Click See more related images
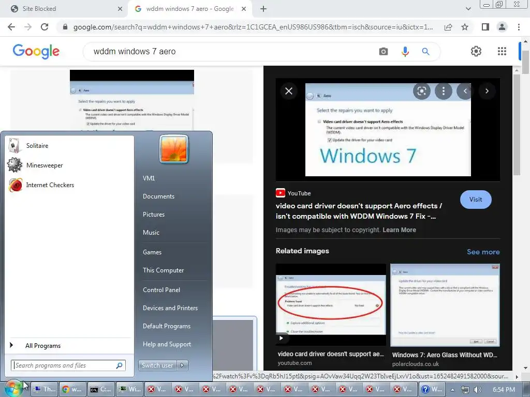 tap(483, 252)
